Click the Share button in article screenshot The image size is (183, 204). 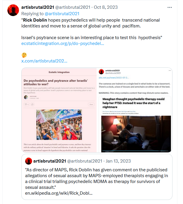(x=91, y=104)
